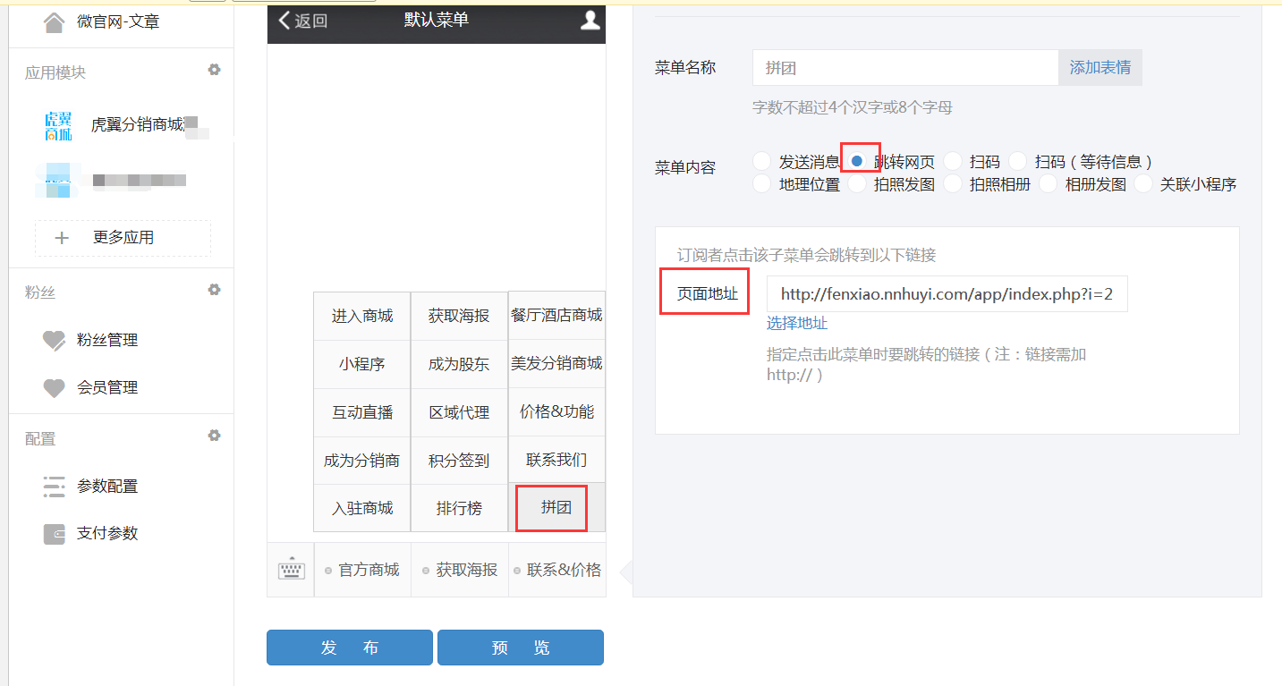Click the 获取海报 item in submenu column

pyautogui.click(x=459, y=316)
